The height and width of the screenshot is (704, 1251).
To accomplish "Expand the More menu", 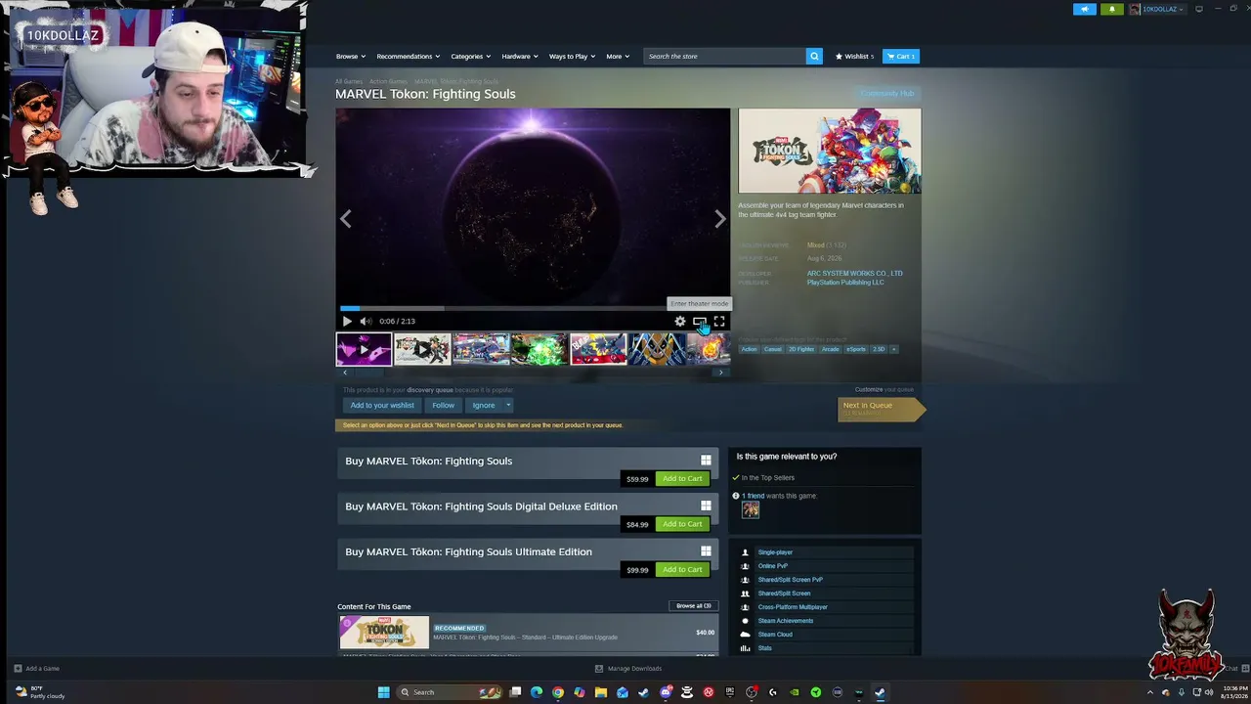I will pos(618,56).
